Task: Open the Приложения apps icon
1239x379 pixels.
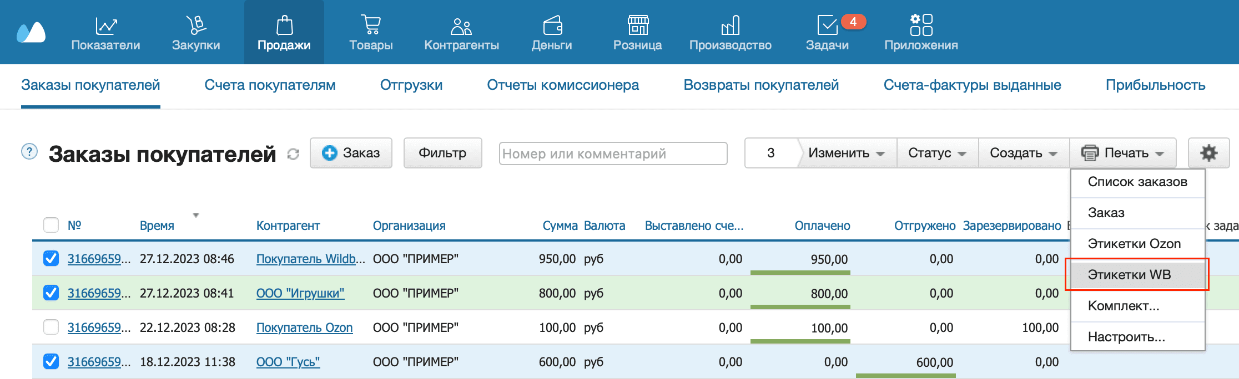Action: (x=921, y=25)
